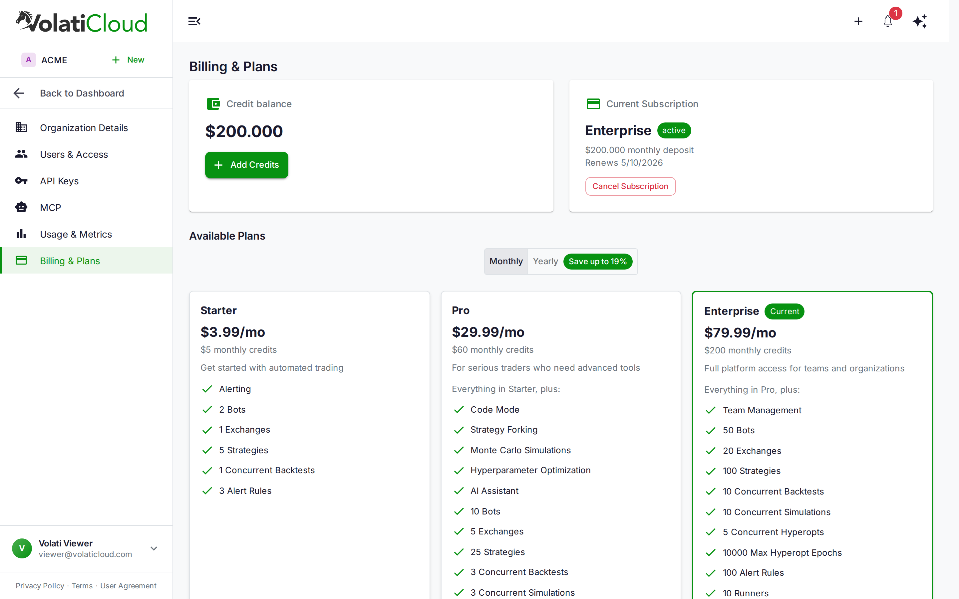Click 'Hyperparameter Optimization' feature text
The height and width of the screenshot is (599, 959).
(x=530, y=470)
